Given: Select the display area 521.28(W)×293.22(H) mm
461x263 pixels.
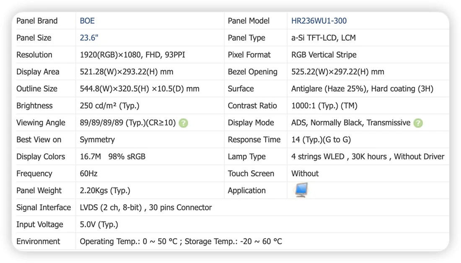Looking at the screenshot, I should [127, 72].
